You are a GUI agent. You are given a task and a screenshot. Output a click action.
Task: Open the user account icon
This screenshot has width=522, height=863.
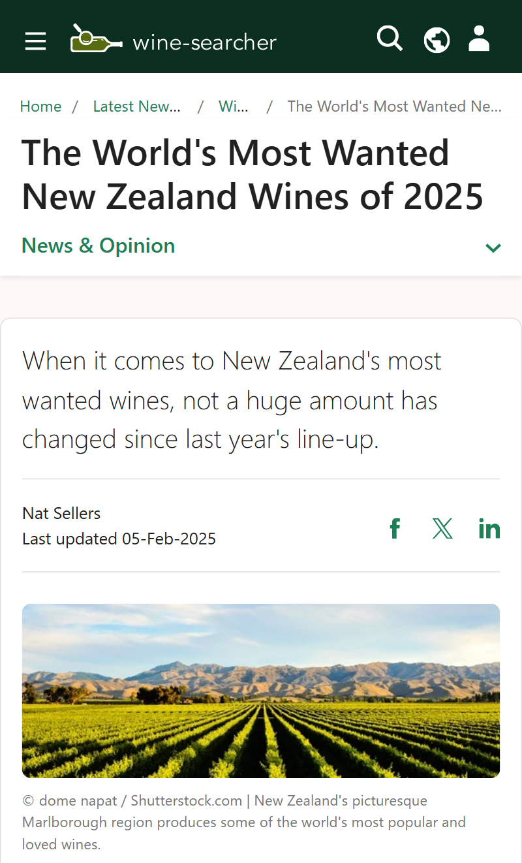click(x=479, y=39)
